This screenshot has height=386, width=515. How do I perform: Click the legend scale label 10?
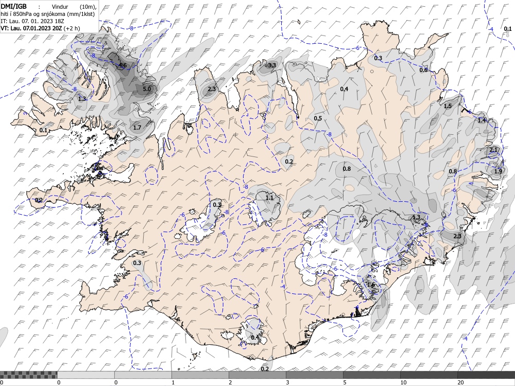[403, 382]
